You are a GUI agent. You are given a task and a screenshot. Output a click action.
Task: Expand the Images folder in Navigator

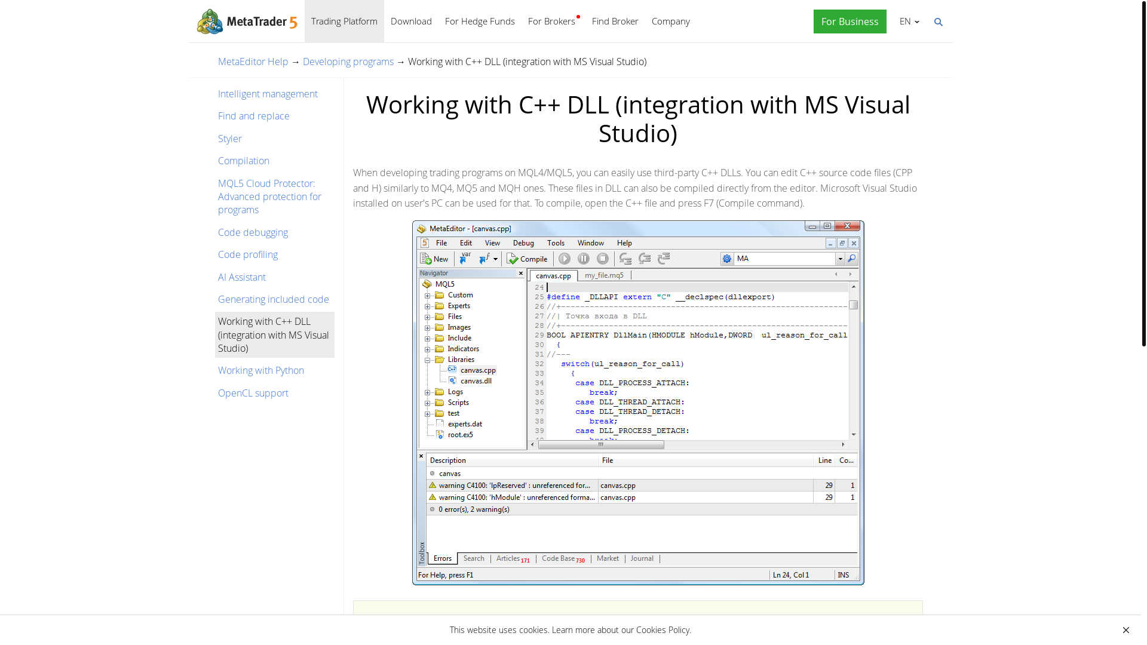(427, 328)
